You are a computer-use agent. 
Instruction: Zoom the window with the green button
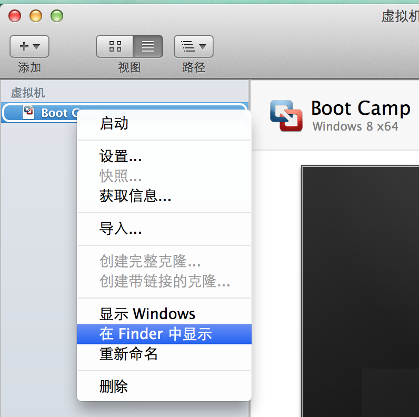pos(57,16)
